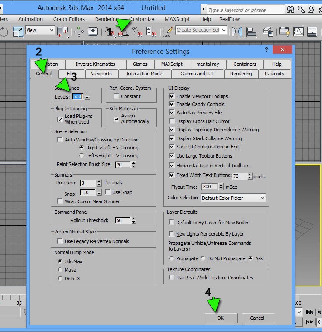Toggle the Percent Snap icon
The image size is (322, 332).
point(137,32)
